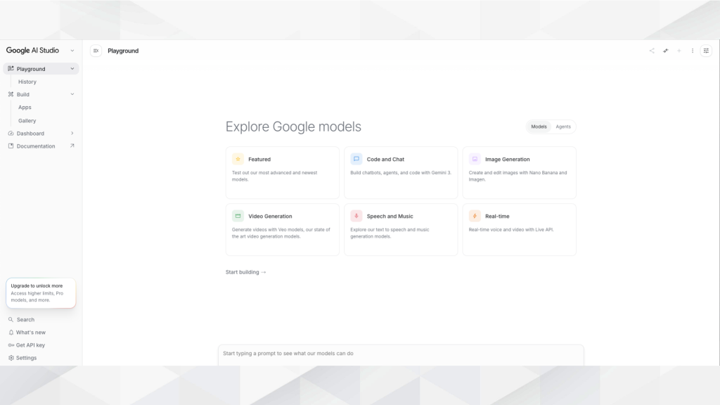Select Playground in the sidebar

coord(41,69)
